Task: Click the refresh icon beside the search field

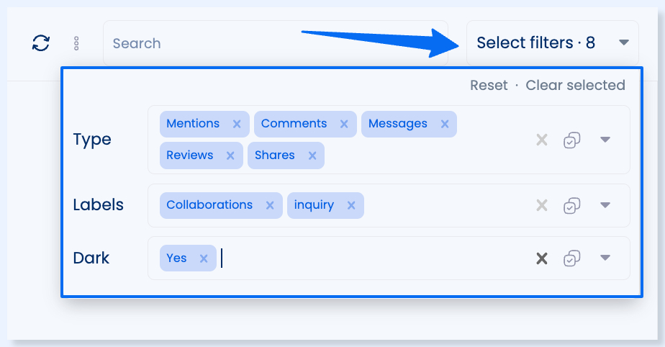Action: click(41, 43)
